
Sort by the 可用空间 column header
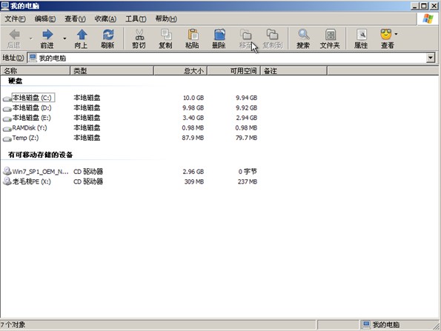234,71
